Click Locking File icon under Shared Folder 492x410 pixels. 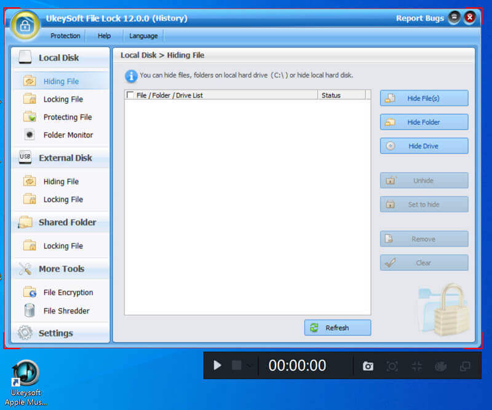pyautogui.click(x=30, y=245)
